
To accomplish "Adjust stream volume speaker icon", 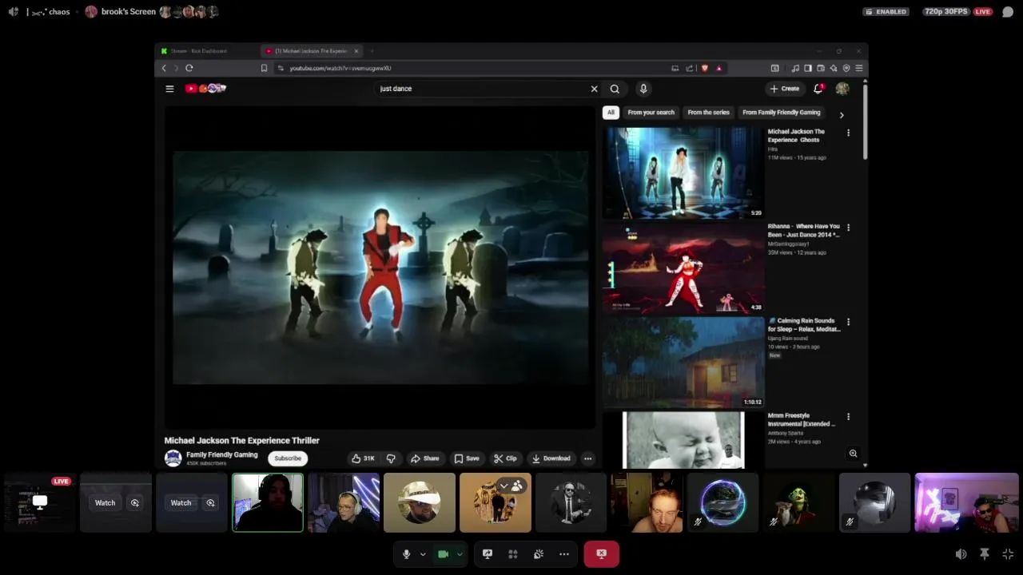I will click(961, 554).
